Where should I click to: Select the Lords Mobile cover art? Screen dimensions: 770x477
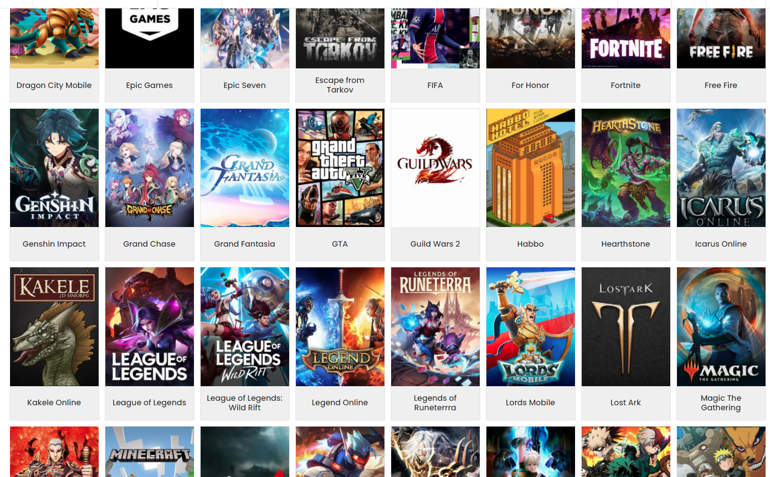(531, 326)
